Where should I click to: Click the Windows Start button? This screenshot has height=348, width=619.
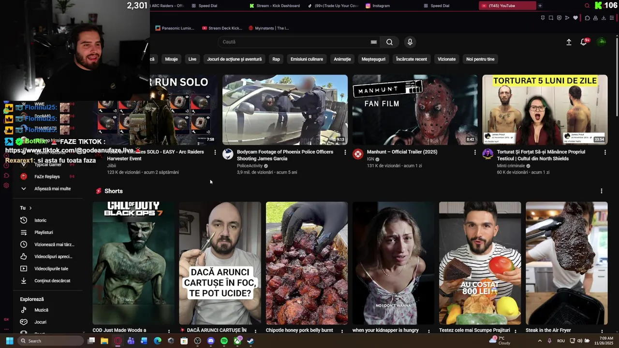coord(9,341)
